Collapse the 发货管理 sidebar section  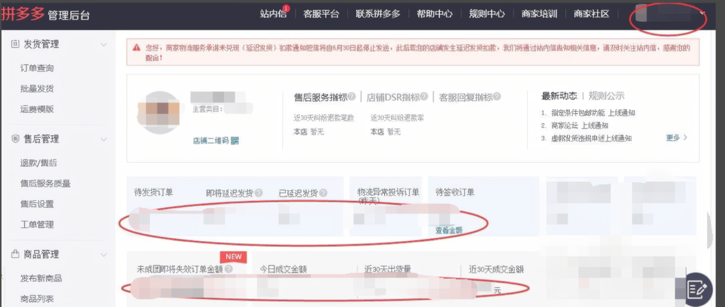click(x=104, y=45)
